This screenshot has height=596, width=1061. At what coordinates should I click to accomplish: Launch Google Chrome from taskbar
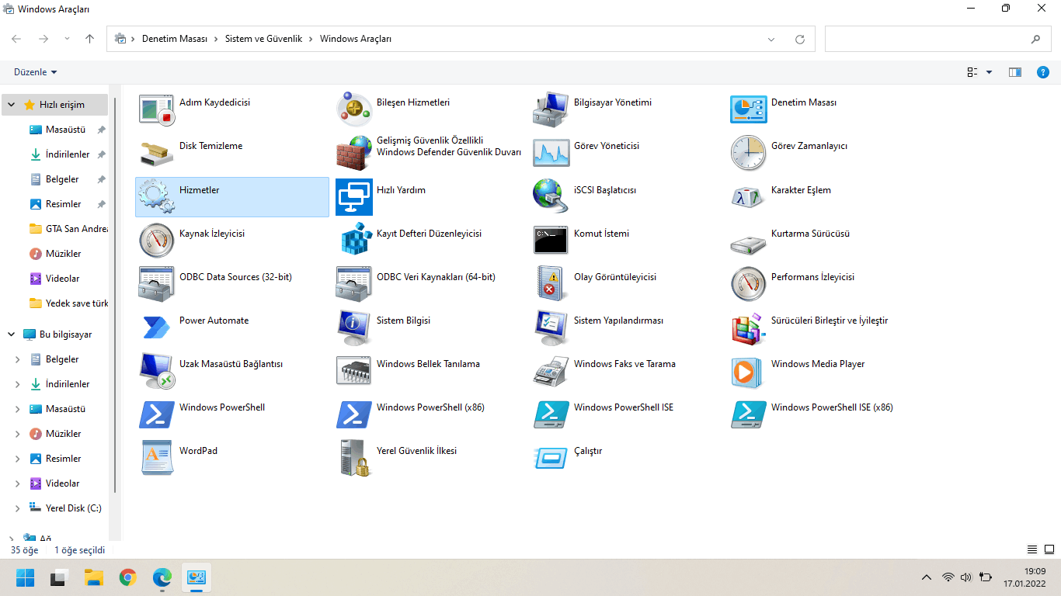point(128,577)
